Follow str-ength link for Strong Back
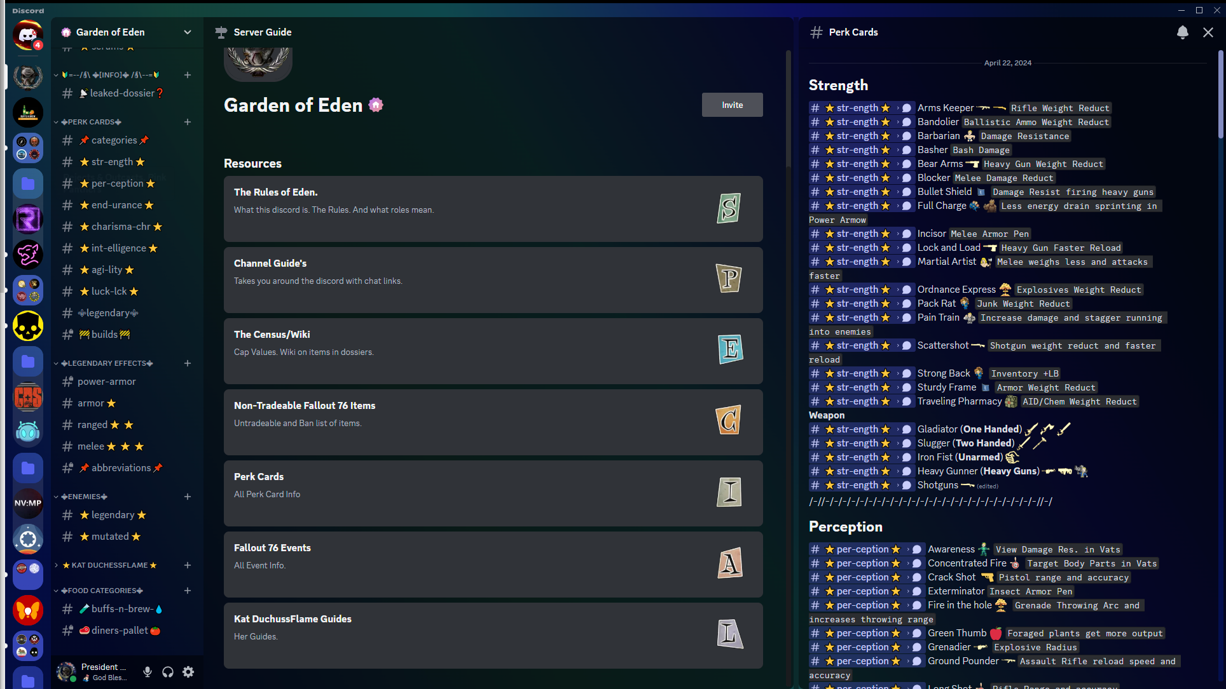This screenshot has height=689, width=1226. 861,373
